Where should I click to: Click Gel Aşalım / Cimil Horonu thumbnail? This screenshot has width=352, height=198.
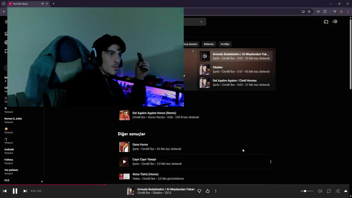[205, 82]
